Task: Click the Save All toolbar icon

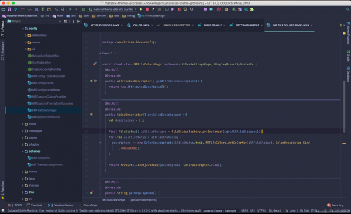Action: point(9,9)
